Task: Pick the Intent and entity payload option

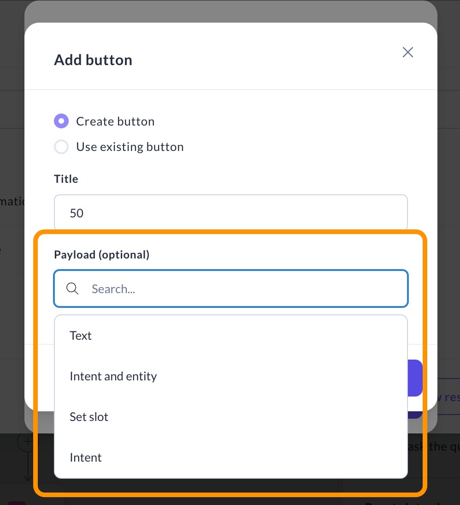Action: tap(113, 376)
